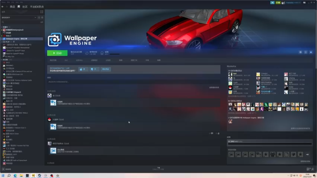Open the group-of-people locked achievement
The image size is (317, 178).
coord(273,155)
